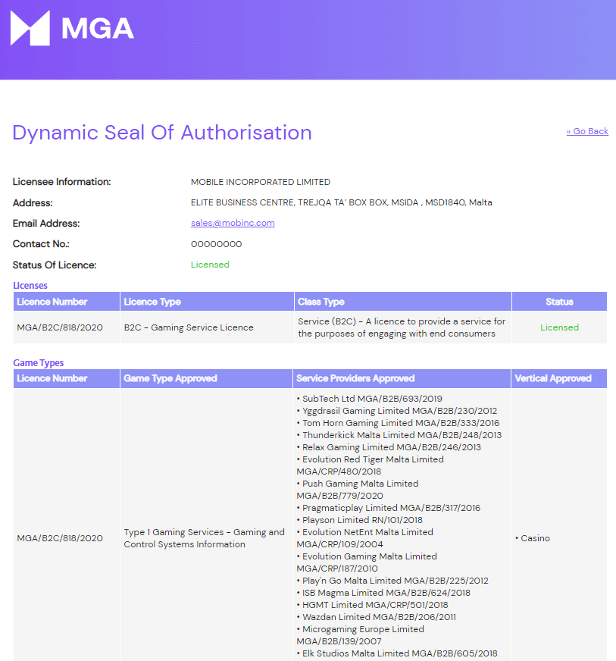Click the Licensed status in the Licenses table
The height and width of the screenshot is (661, 616).
coord(559,327)
